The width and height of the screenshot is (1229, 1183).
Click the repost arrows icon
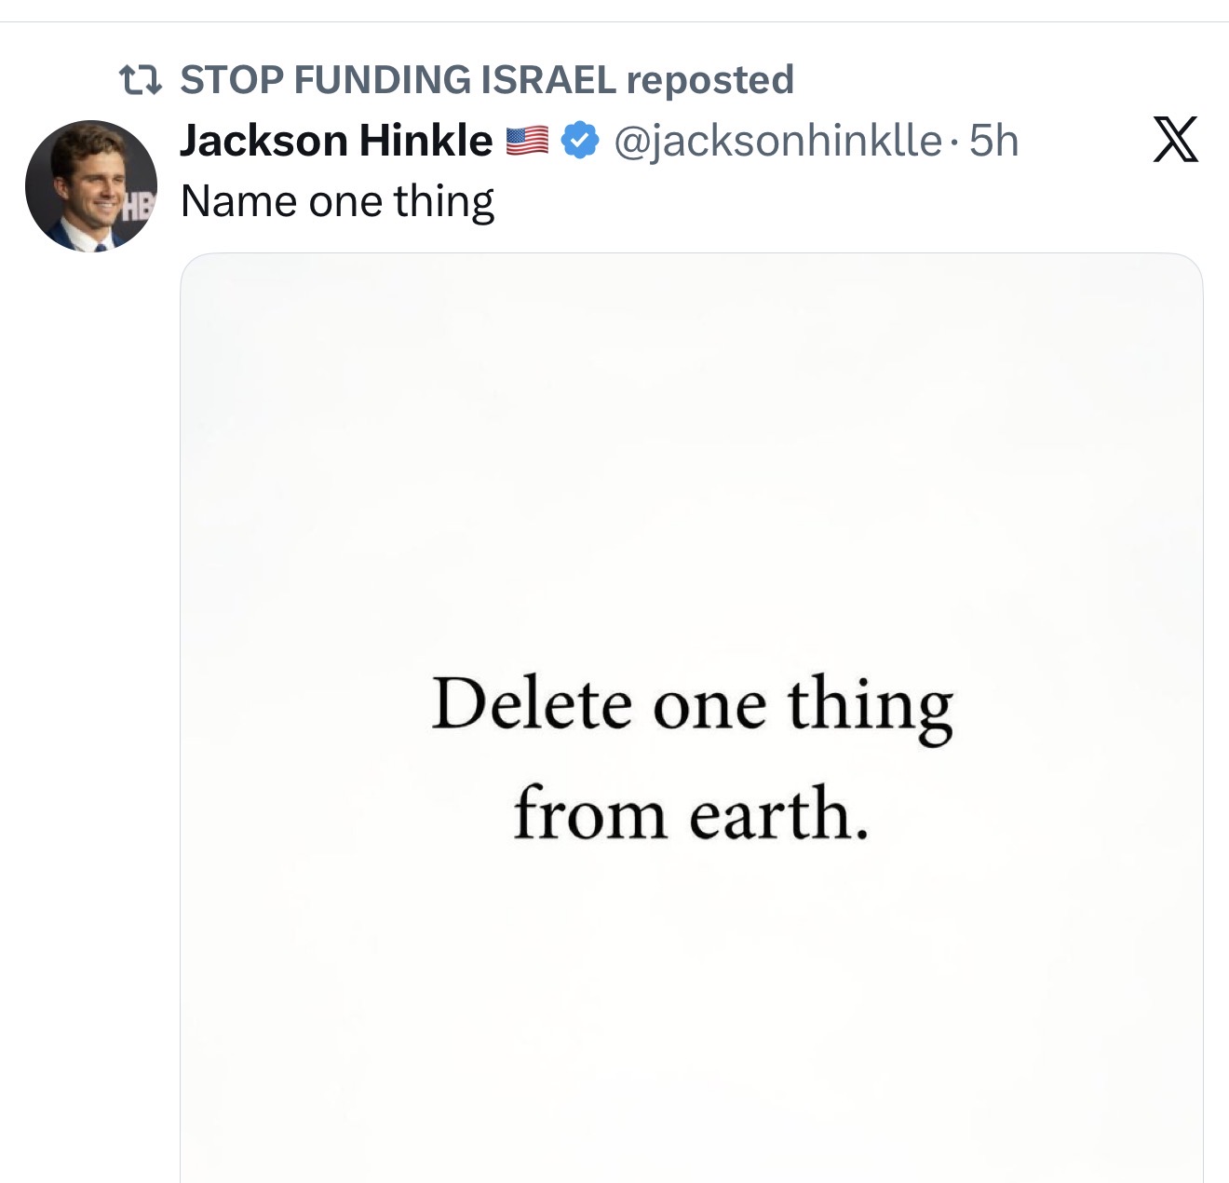pos(142,81)
